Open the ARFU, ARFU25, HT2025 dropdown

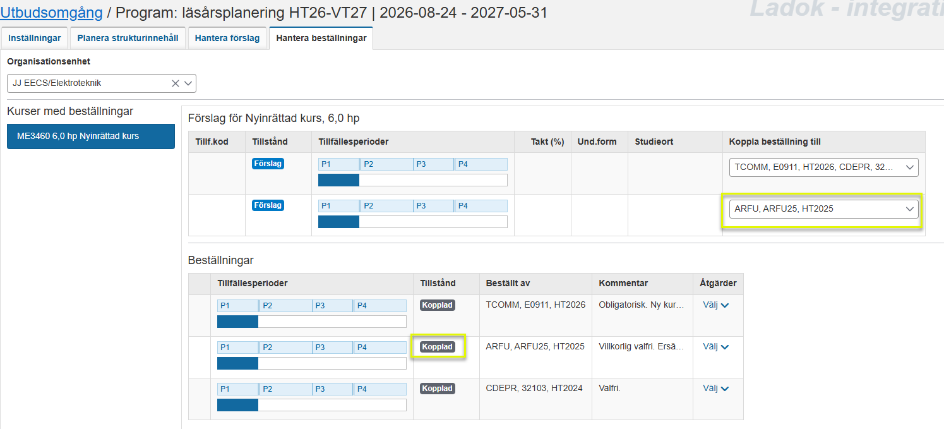(x=823, y=209)
